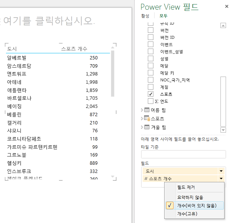Check the NOC_국가_지역 field checkbox
This screenshot has height=223, width=229.
click(x=150, y=80)
